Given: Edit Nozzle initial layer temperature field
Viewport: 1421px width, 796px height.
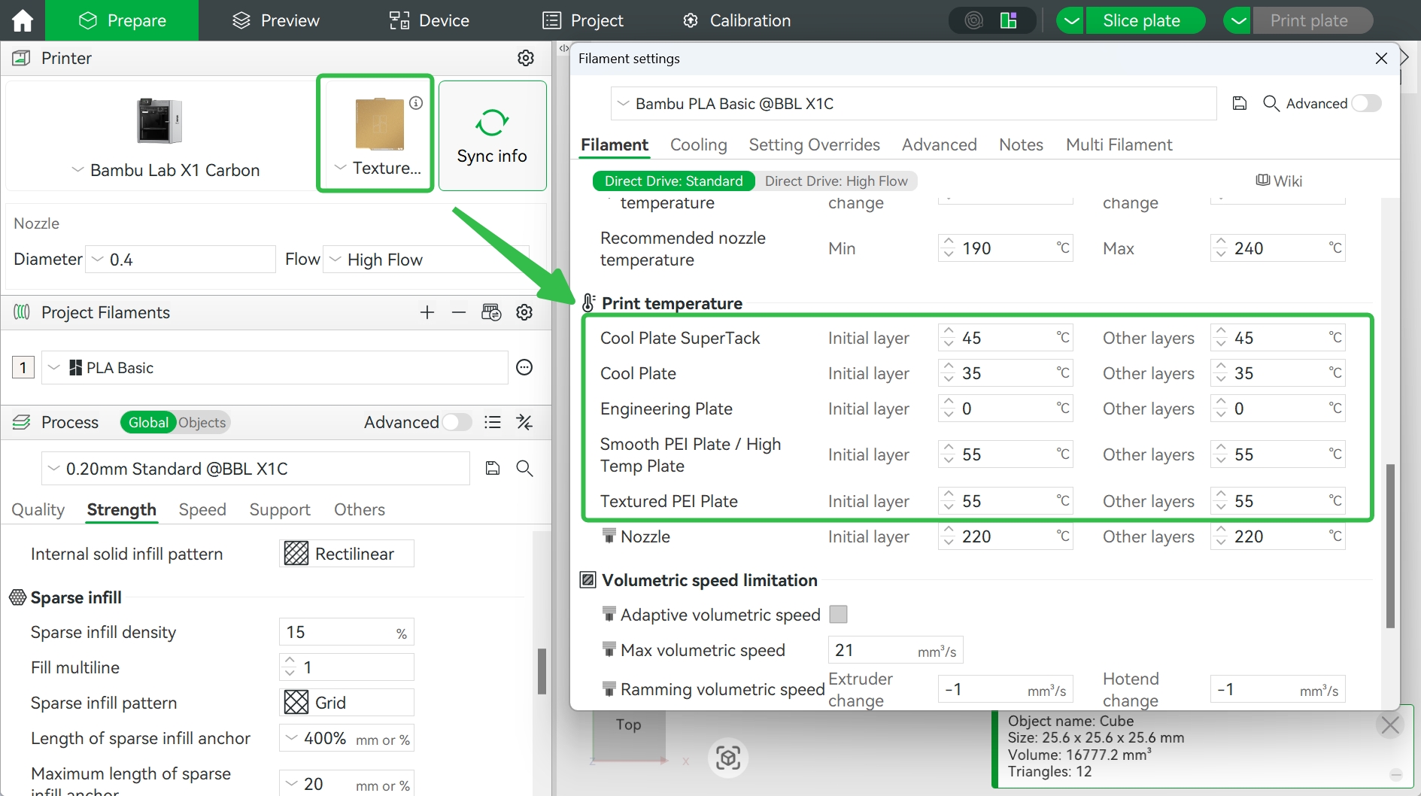Looking at the screenshot, I should [1006, 536].
